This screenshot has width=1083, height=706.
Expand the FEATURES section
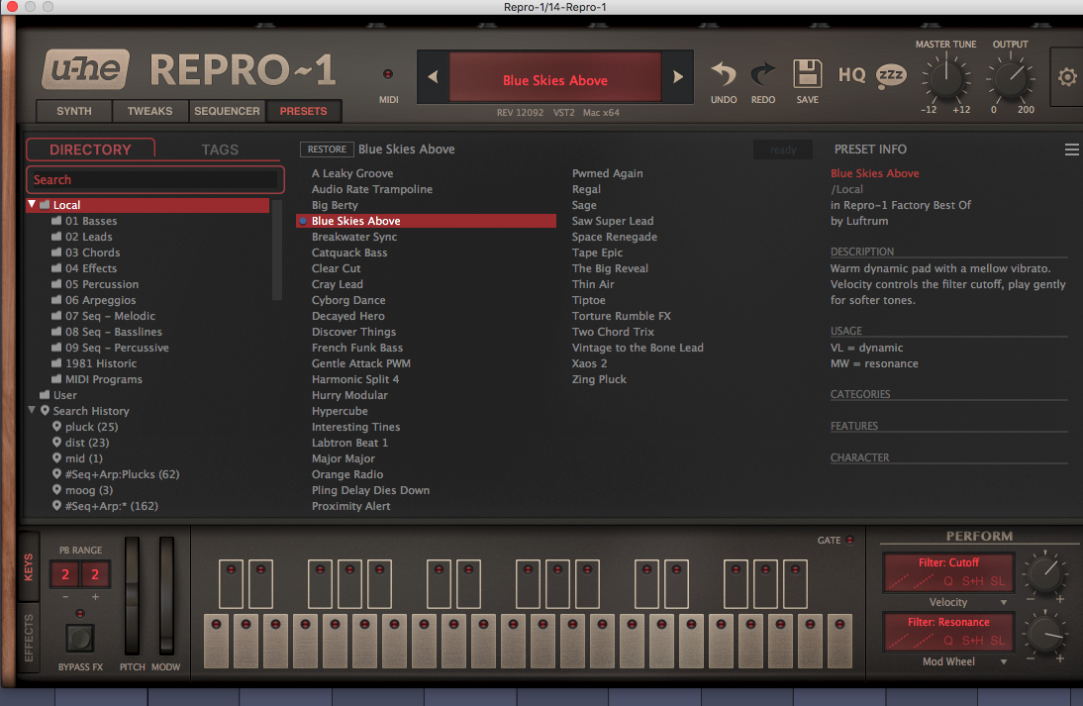[x=853, y=426]
